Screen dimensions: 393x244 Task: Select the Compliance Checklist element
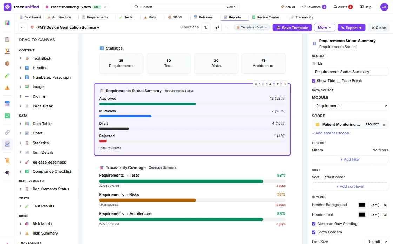[46, 172]
